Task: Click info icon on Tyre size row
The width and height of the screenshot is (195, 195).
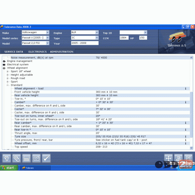Action: pos(186,136)
